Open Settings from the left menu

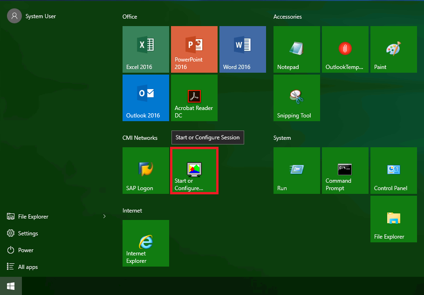click(22, 233)
